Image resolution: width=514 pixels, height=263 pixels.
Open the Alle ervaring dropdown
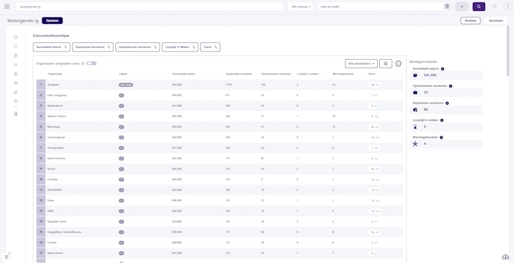tap(301, 6)
